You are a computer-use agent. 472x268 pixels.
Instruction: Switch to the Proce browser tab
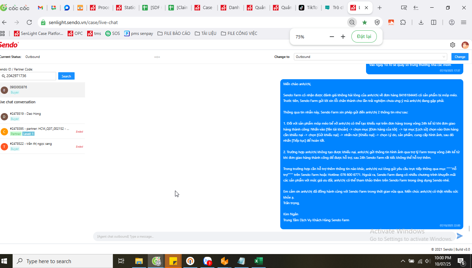100,8
